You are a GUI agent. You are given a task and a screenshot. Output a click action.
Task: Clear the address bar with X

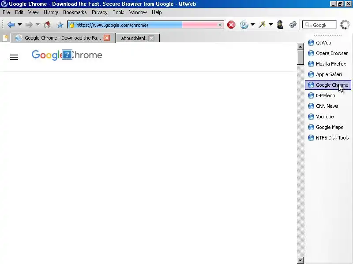[220, 25]
